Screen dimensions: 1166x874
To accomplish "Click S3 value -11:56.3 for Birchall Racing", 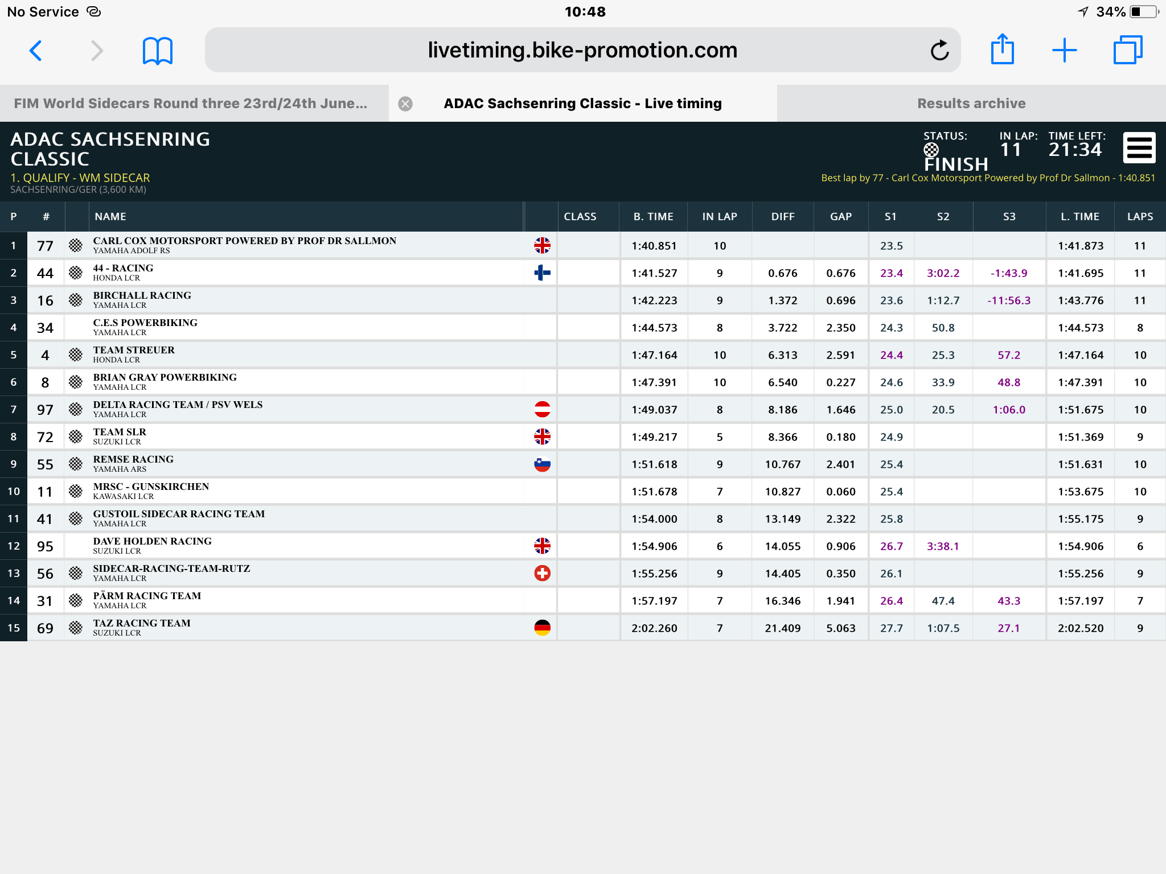I will pos(1009,300).
